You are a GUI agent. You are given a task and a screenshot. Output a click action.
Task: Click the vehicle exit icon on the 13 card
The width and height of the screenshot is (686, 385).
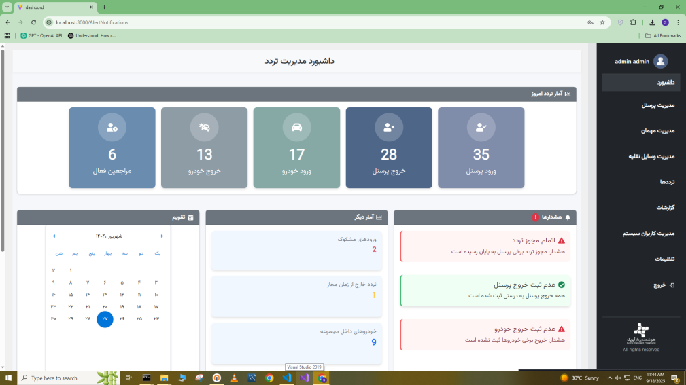click(204, 127)
